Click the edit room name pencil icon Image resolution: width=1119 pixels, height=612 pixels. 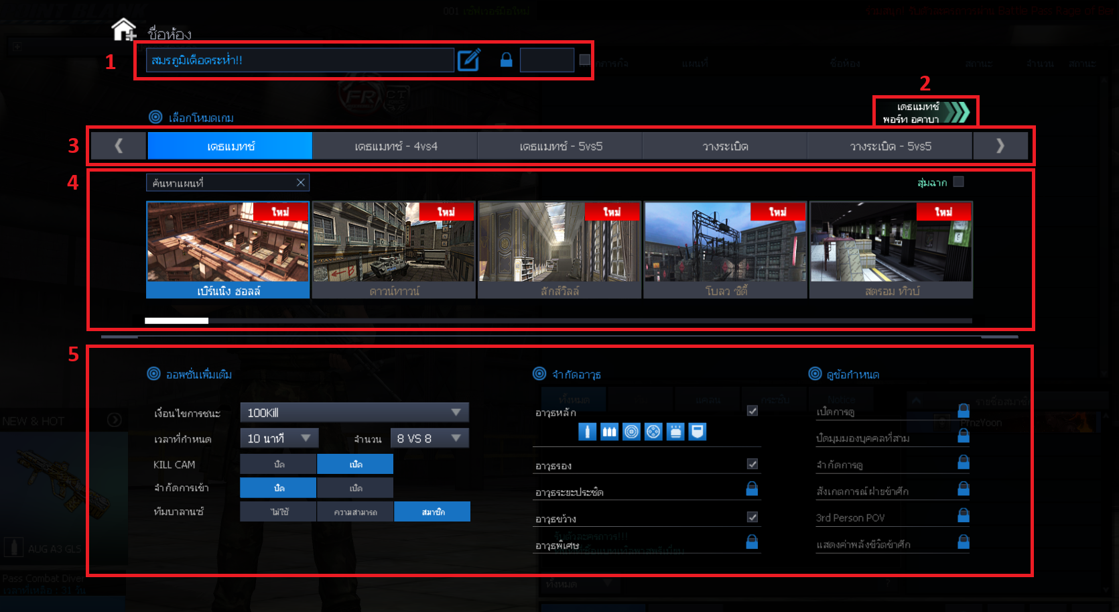tap(469, 60)
